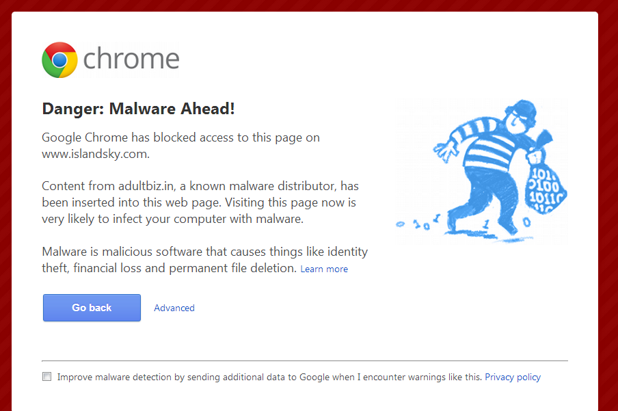Click the "Improve malware detection" checkbox label

[x=270, y=377]
